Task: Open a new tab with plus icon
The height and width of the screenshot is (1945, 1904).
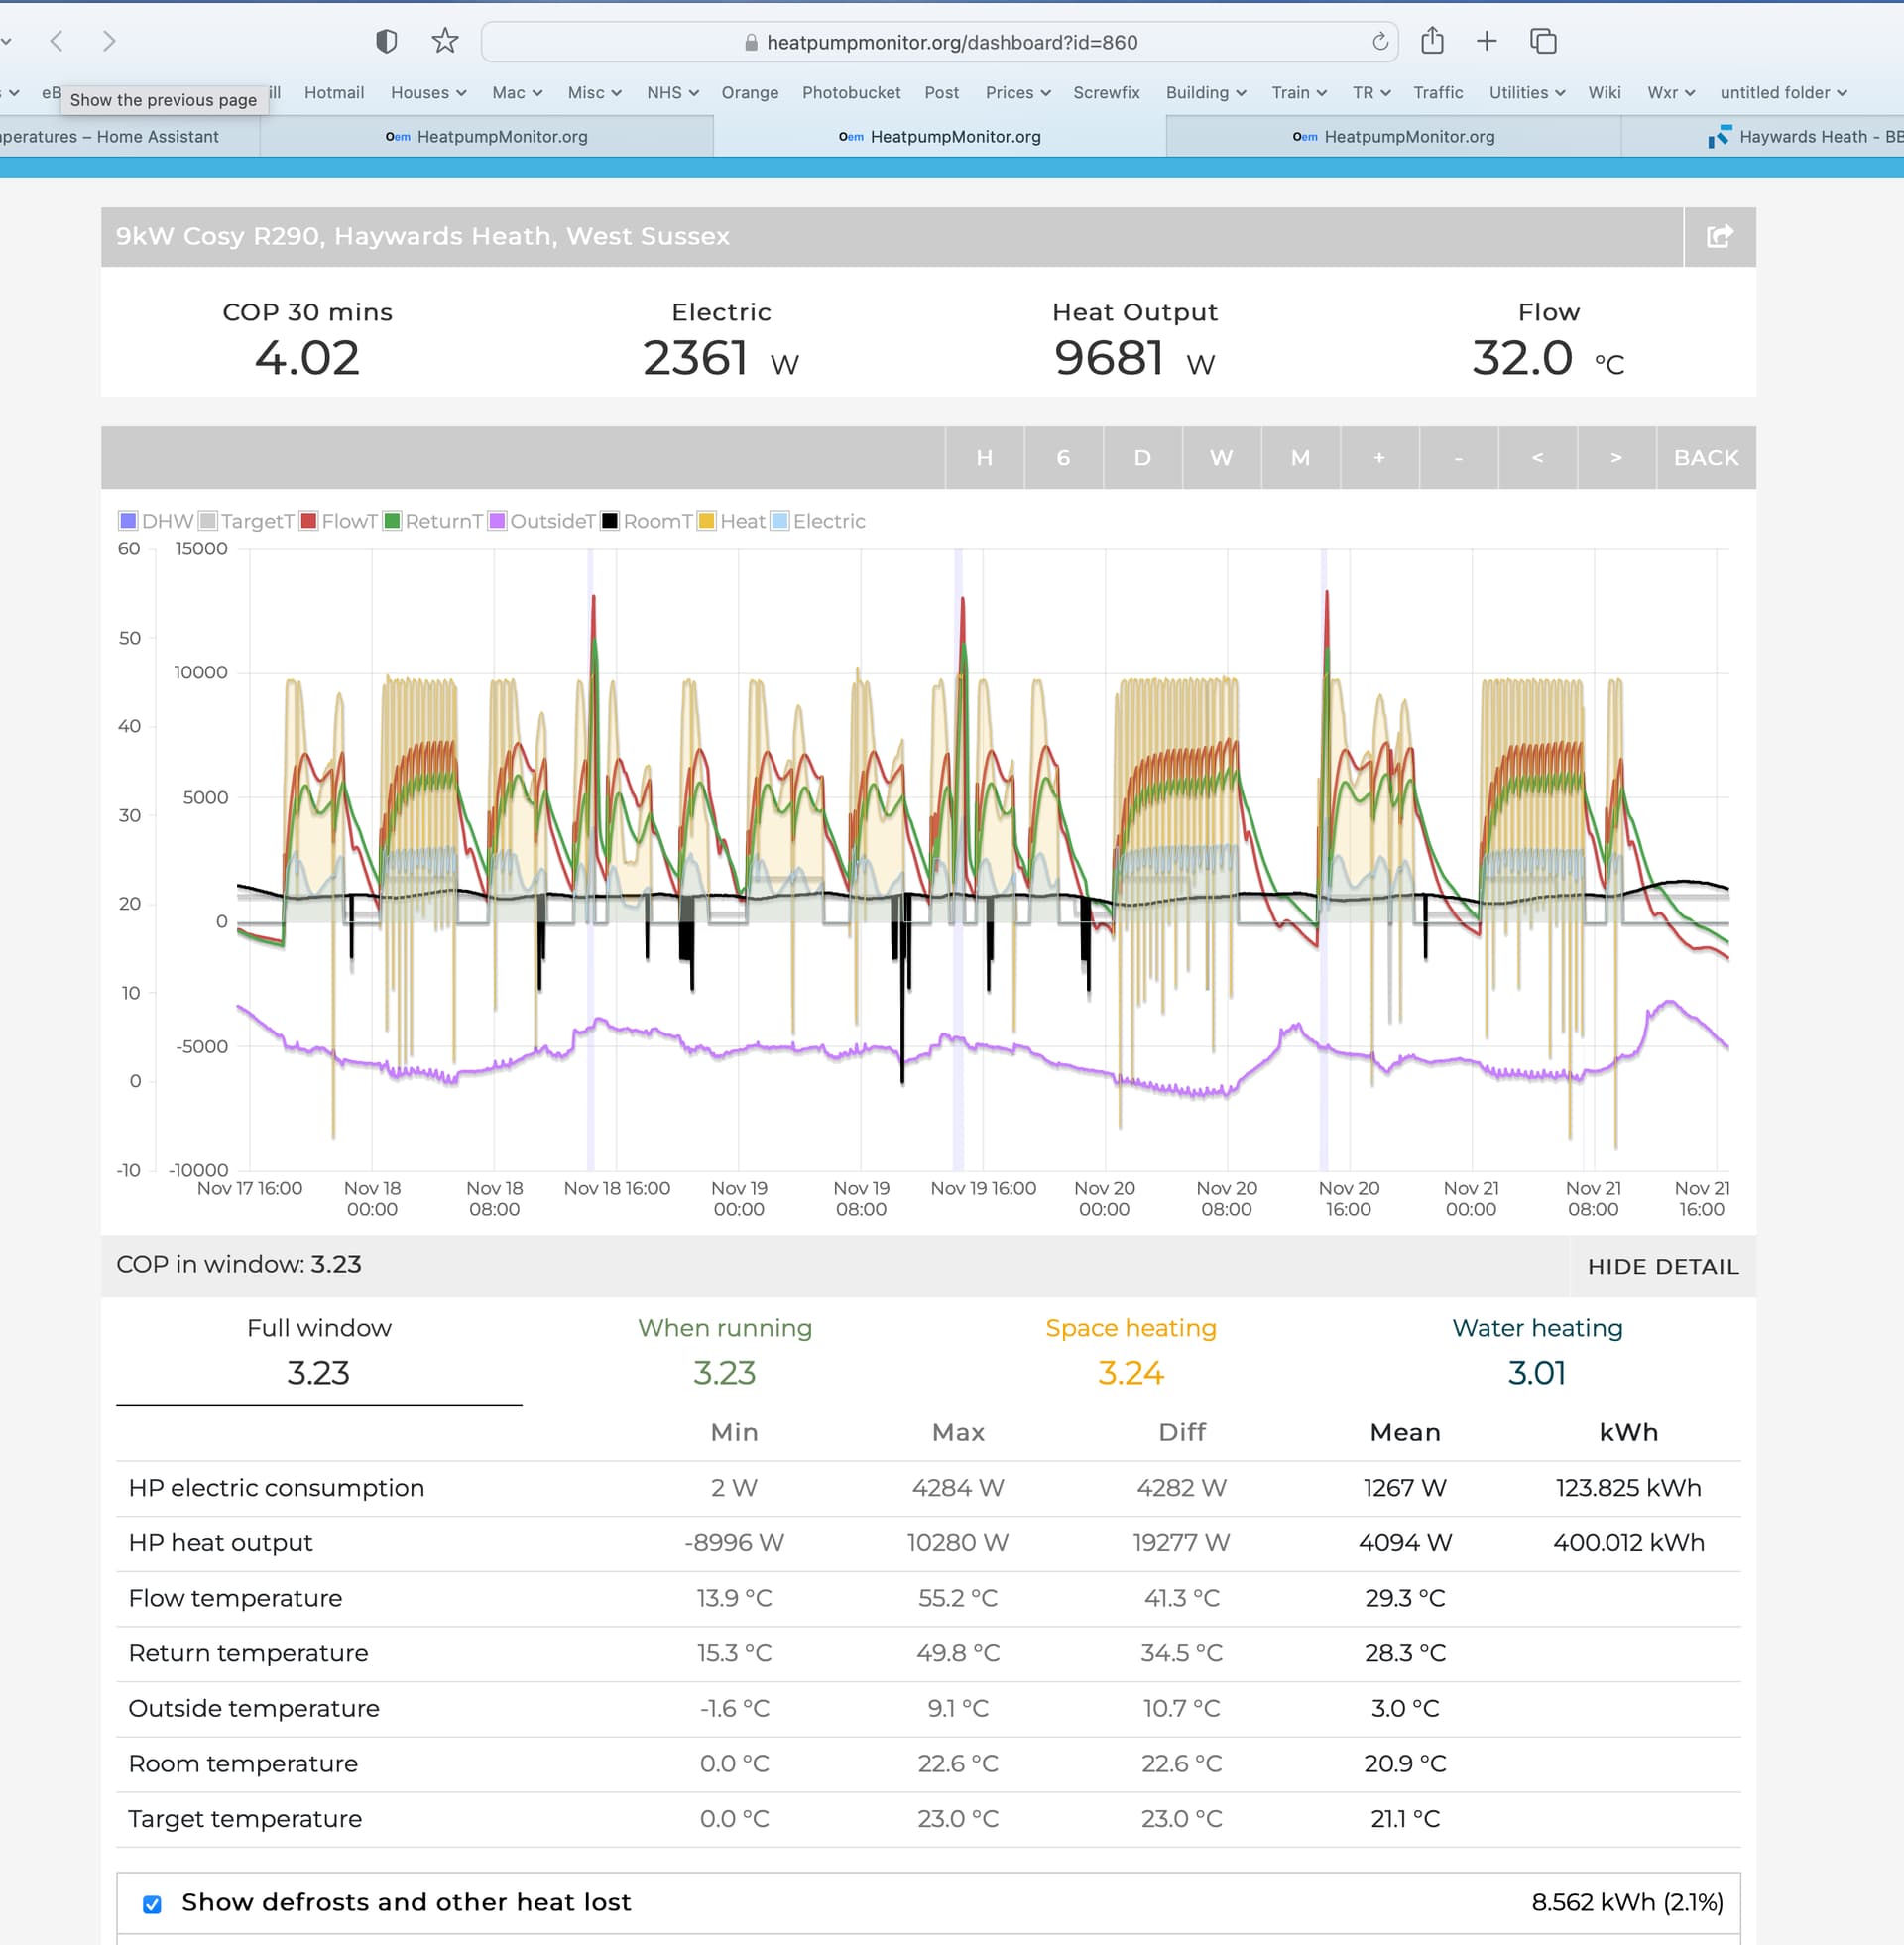Action: 1486,41
